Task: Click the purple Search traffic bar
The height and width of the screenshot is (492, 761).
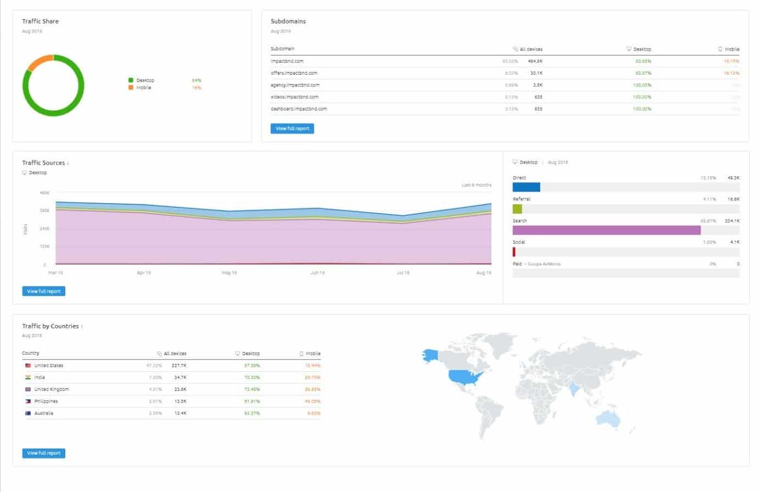Action: click(607, 230)
